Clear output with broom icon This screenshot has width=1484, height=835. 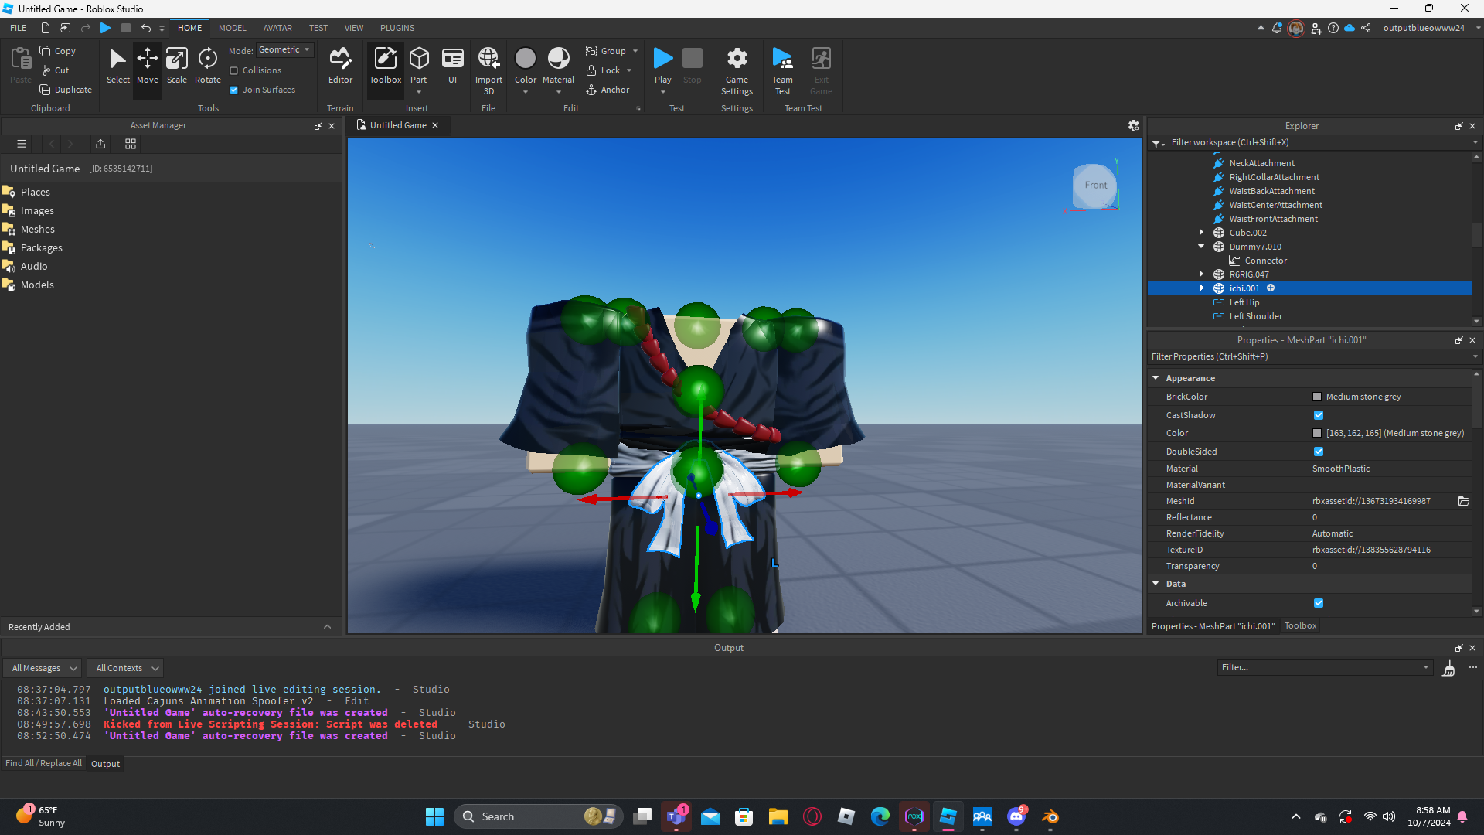coord(1448,668)
